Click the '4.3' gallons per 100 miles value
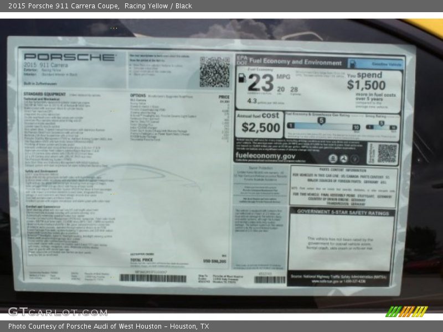443x332 pixels. [252, 101]
